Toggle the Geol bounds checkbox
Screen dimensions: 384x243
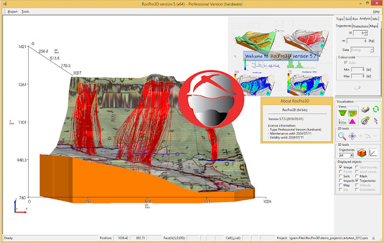(x=357, y=167)
